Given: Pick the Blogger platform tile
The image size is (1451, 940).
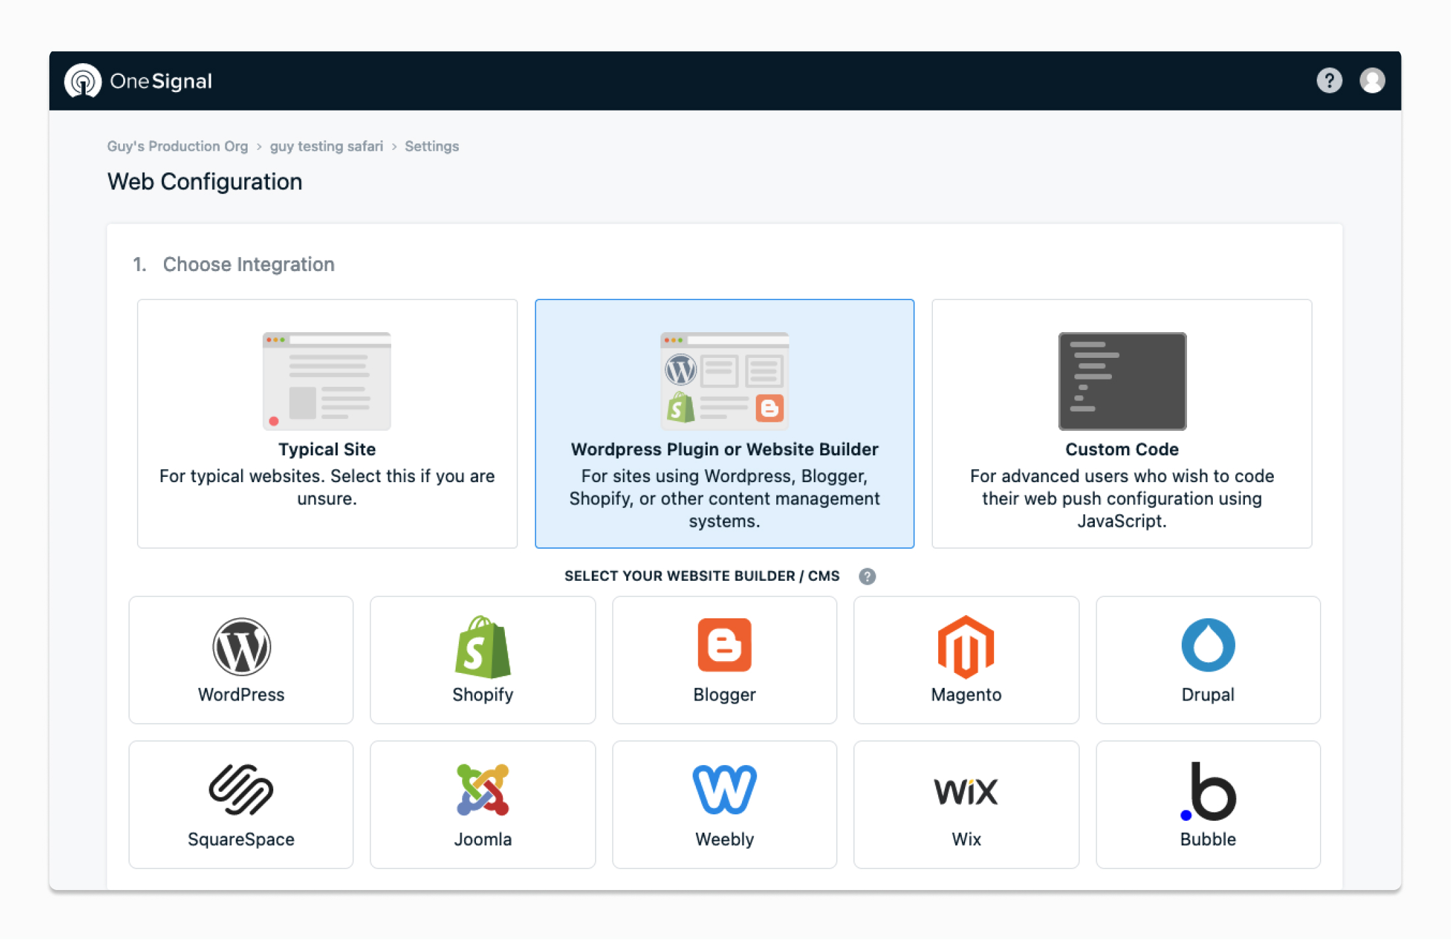Looking at the screenshot, I should [x=724, y=660].
